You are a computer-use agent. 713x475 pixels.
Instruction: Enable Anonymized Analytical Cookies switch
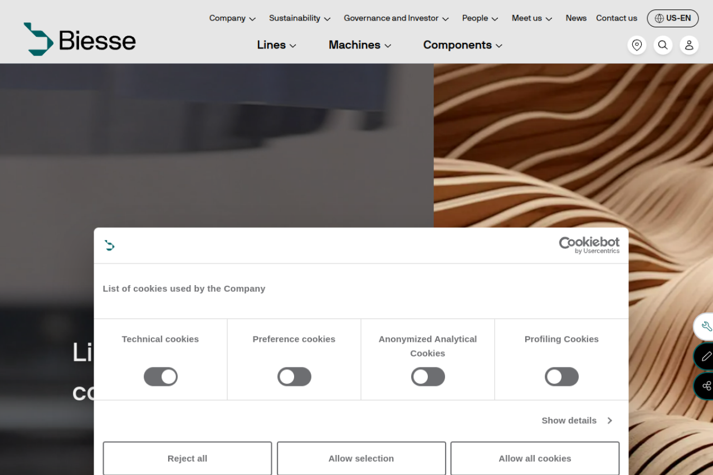(428, 377)
